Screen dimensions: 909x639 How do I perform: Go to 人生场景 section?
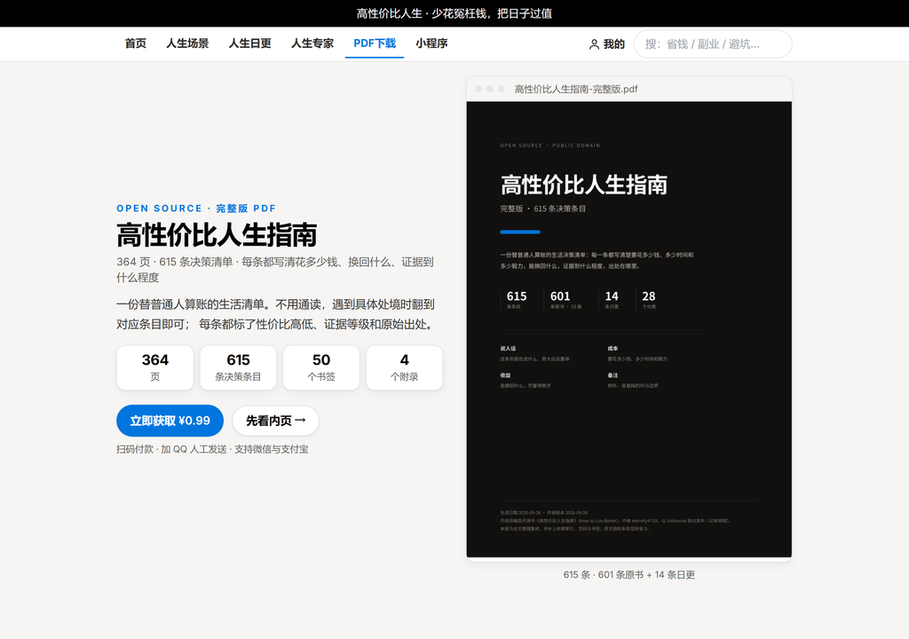[x=187, y=43]
